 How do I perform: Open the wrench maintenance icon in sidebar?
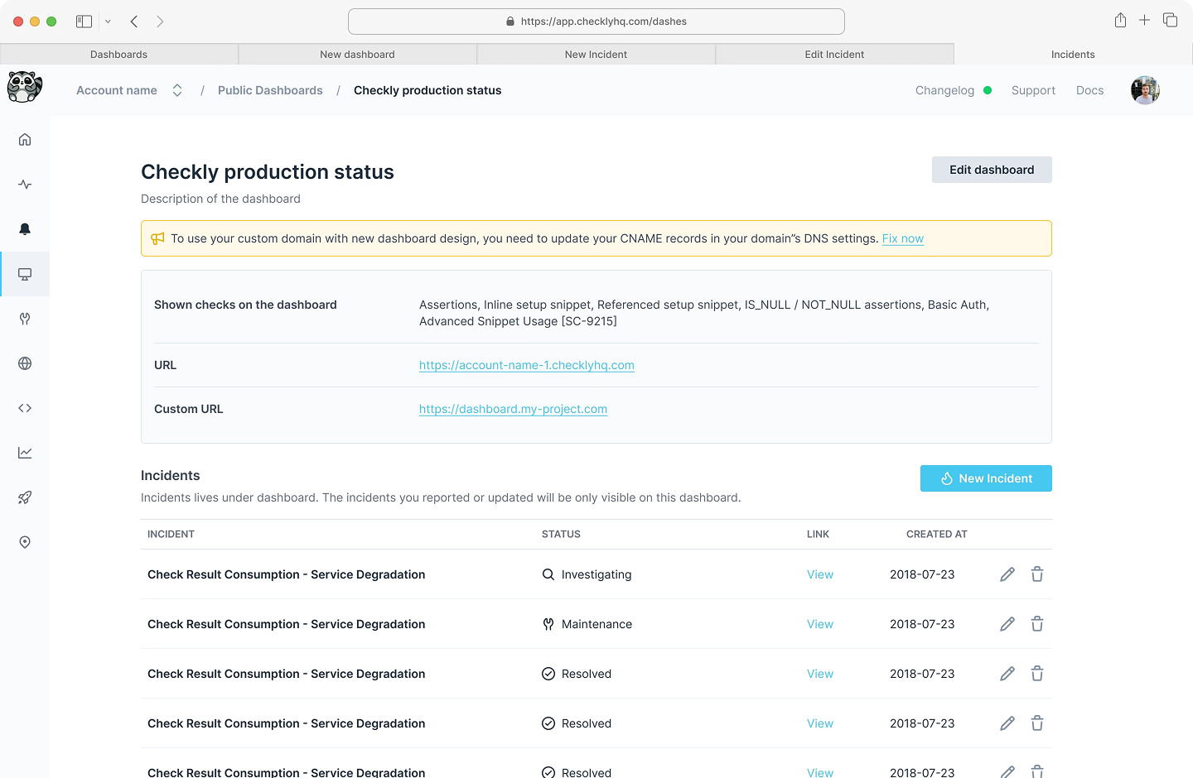point(25,319)
